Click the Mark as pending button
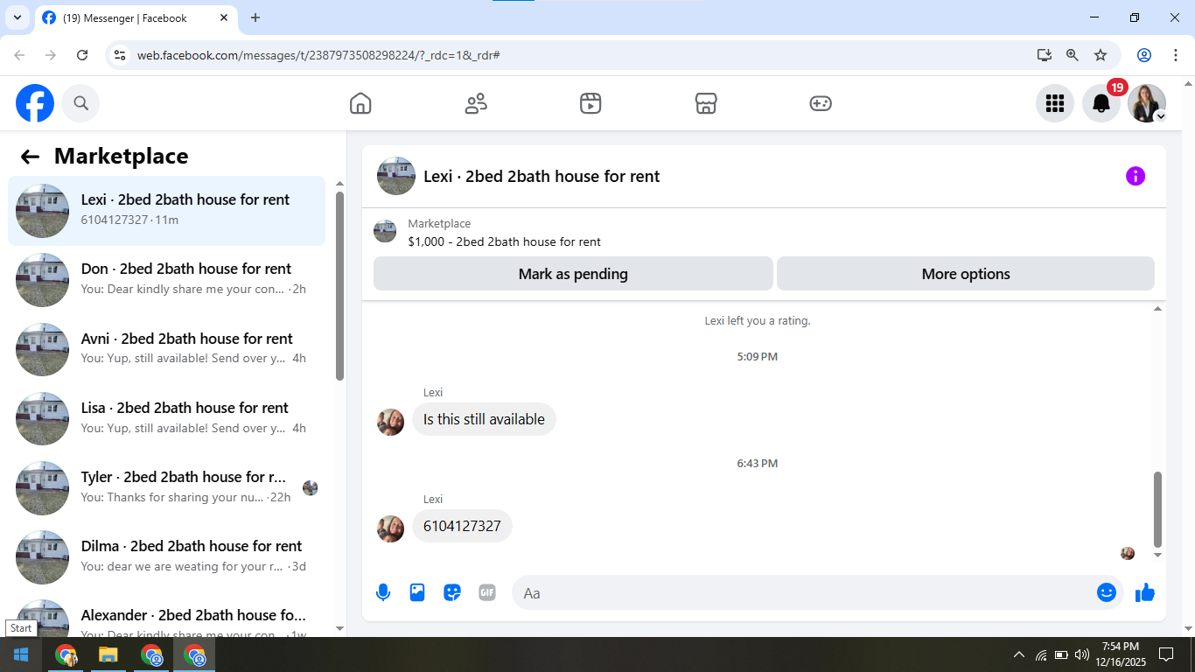This screenshot has width=1195, height=672. pos(573,274)
